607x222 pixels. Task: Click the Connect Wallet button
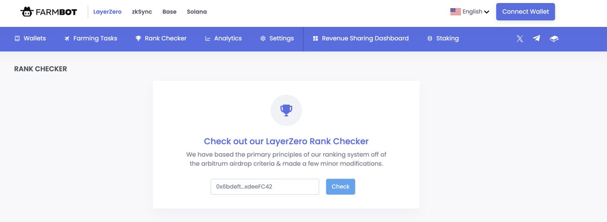[526, 12]
